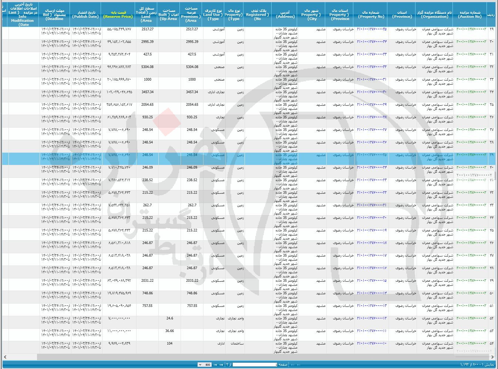
Task: Open the green auction number link in row ۴۶
Action: click(471, 243)
